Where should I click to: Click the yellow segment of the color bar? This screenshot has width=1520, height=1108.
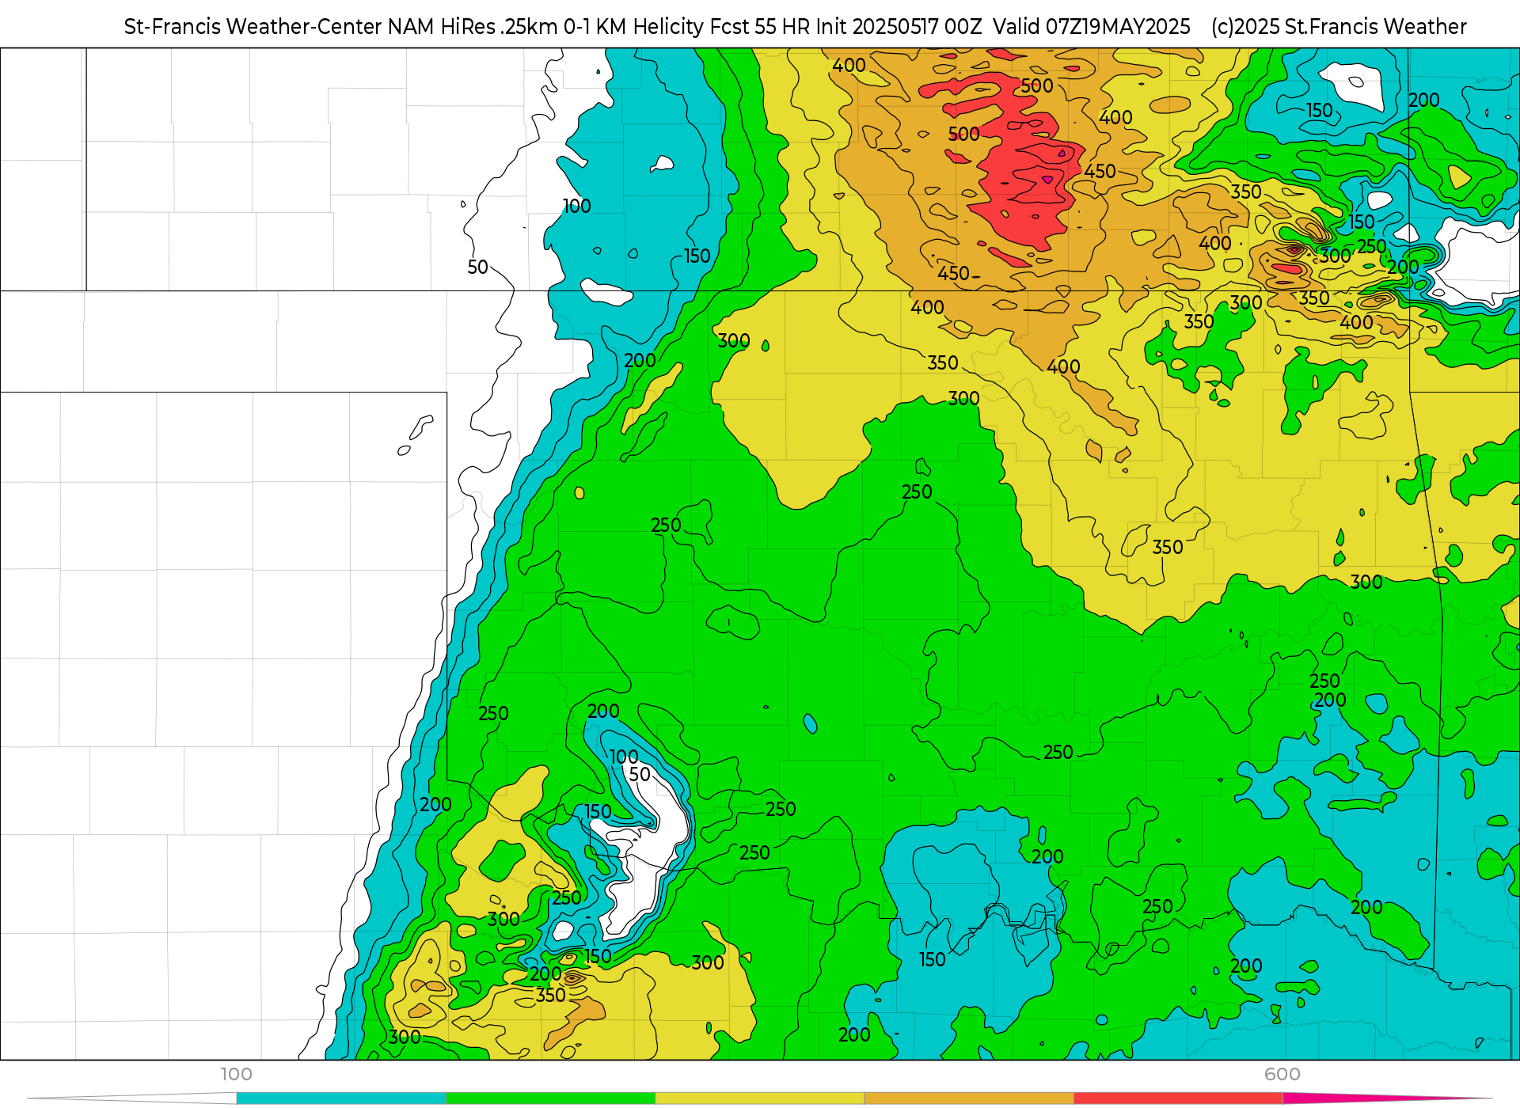tap(760, 1098)
